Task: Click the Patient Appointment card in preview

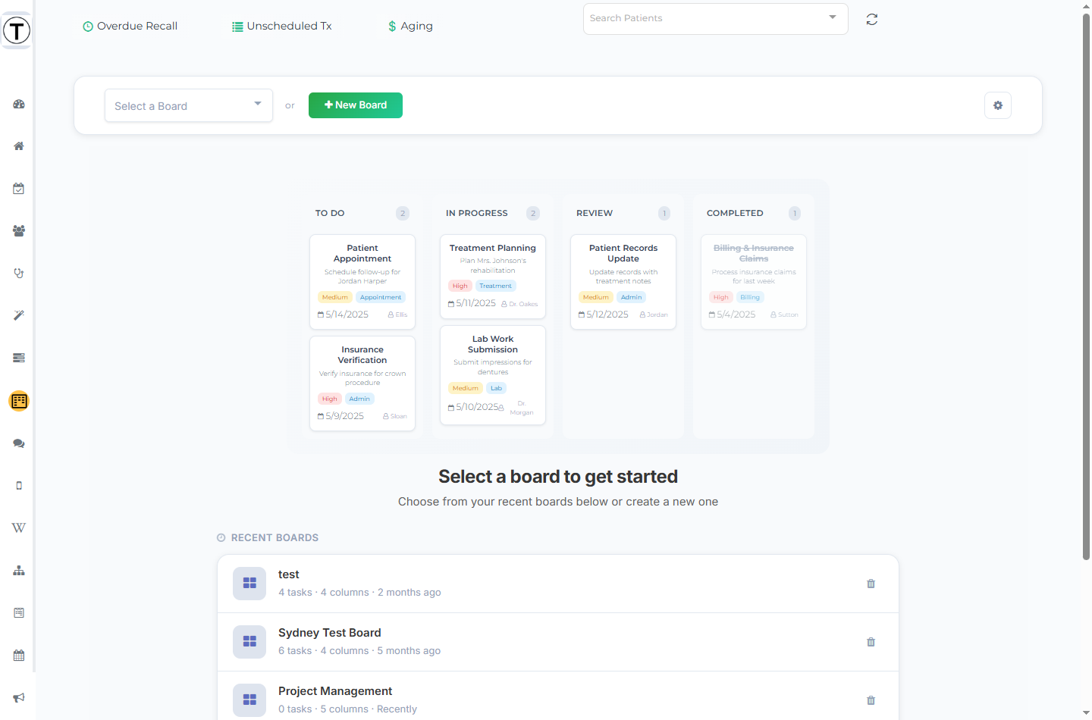Action: tap(362, 282)
